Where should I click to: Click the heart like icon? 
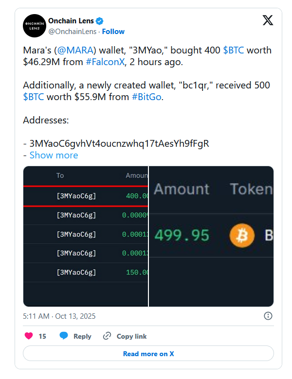(x=29, y=336)
